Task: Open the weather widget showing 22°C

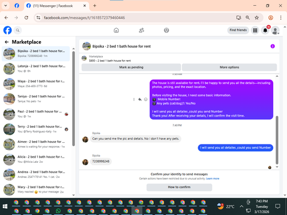Action: [226, 206]
